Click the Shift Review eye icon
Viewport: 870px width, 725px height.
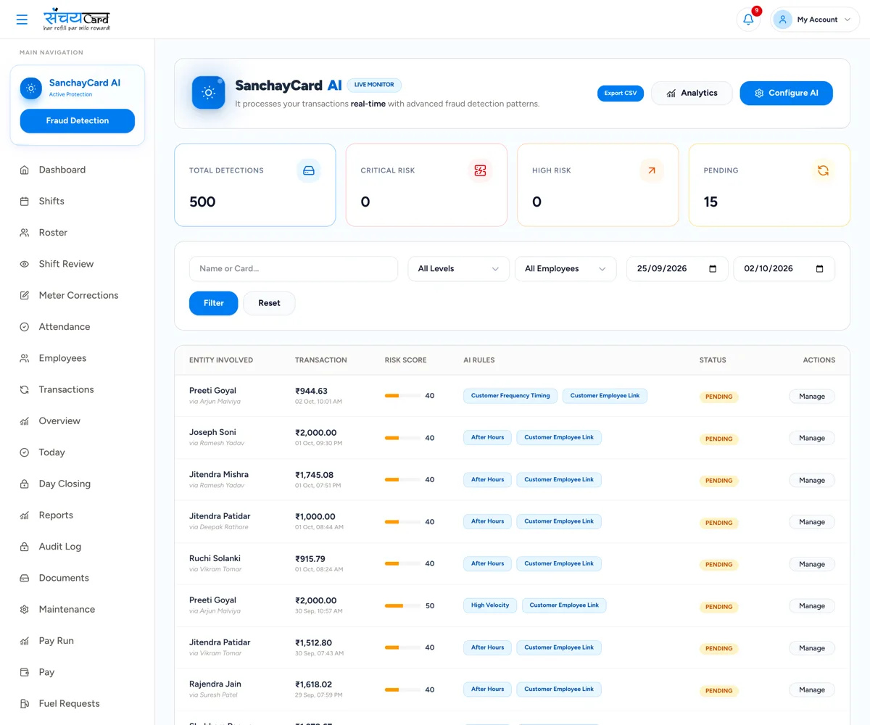click(x=24, y=264)
